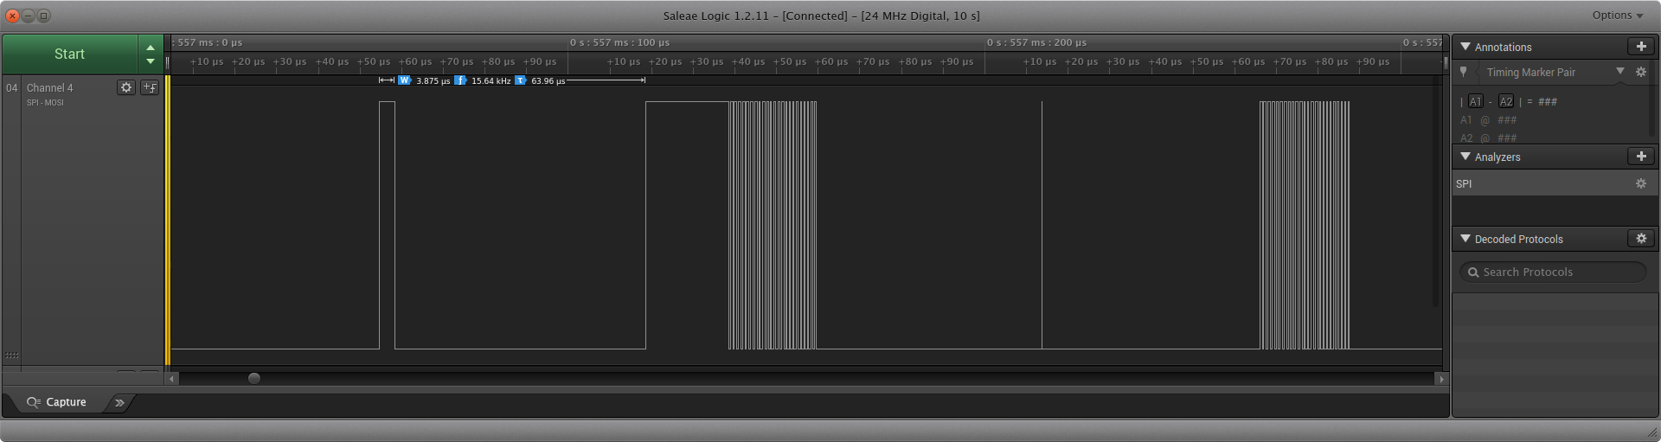Open the SPI analyzer gear settings
Screen dimensions: 1661x442
point(1641,183)
